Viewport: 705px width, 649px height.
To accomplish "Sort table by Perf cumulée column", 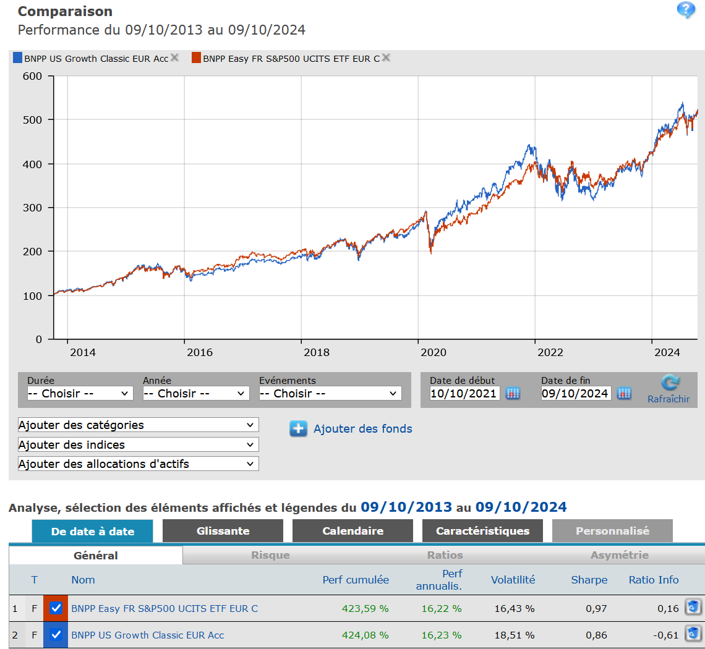I will point(356,580).
